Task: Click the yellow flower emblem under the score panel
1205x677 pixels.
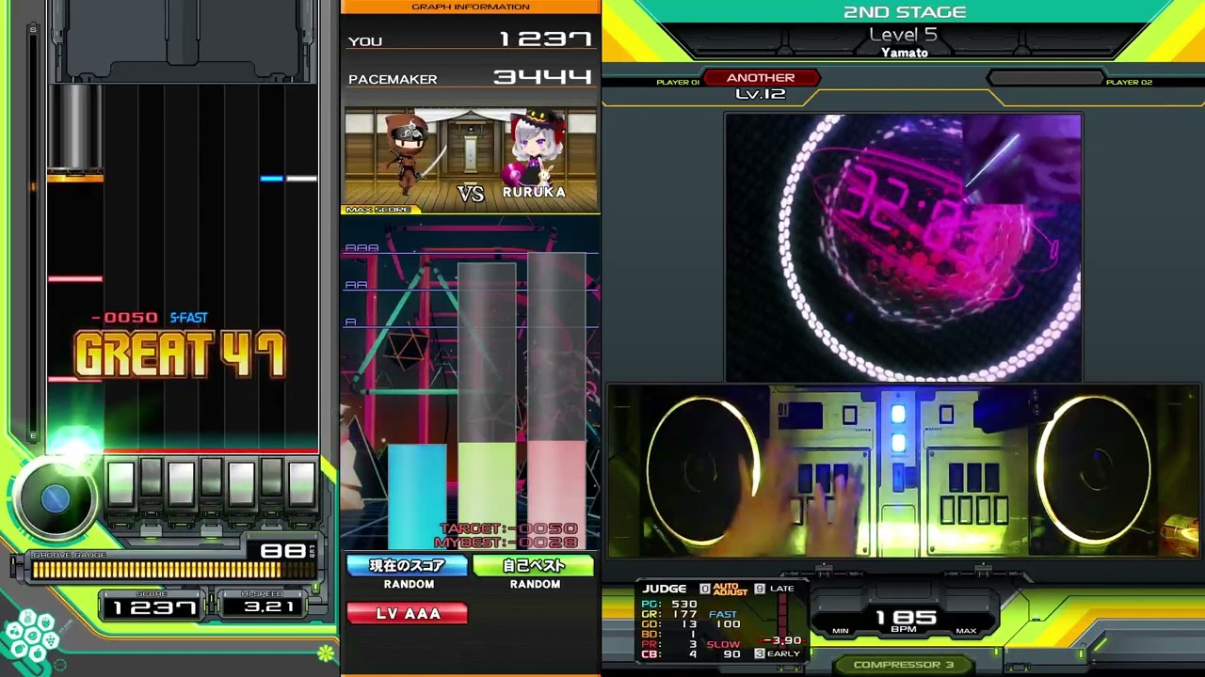Action: click(x=326, y=653)
